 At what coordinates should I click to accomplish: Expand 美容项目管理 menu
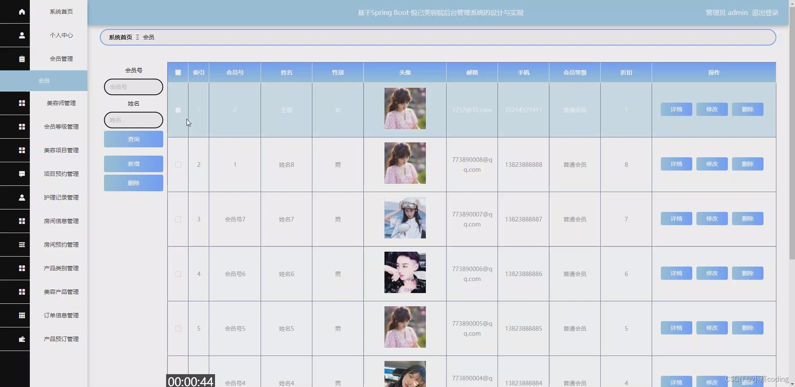(x=61, y=150)
